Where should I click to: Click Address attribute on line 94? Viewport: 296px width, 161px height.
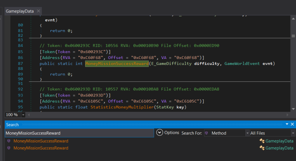click(51, 101)
